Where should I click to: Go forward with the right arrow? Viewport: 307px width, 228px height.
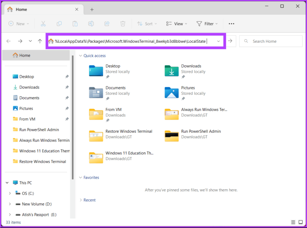[x=20, y=41]
